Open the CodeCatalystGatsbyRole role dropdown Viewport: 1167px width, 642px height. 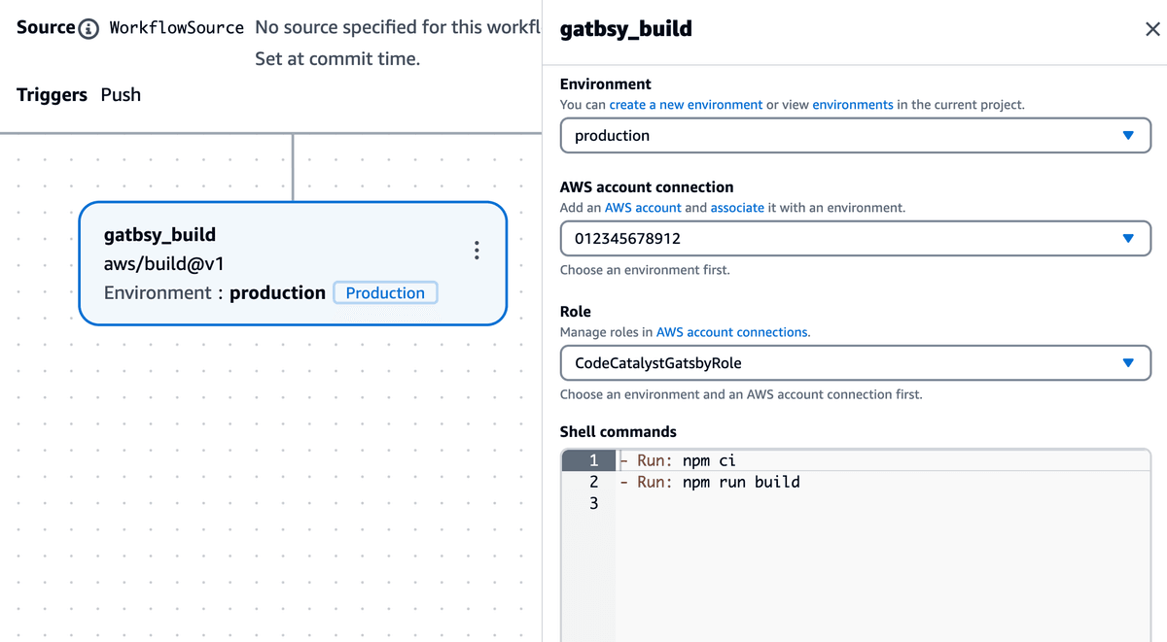(x=856, y=363)
